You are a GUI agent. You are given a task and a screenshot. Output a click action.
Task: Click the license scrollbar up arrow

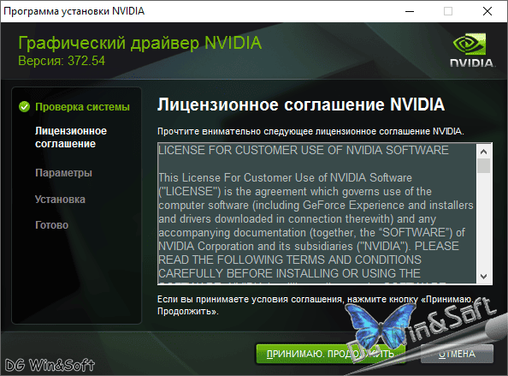click(484, 152)
